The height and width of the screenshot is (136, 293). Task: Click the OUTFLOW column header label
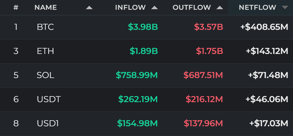192,7
